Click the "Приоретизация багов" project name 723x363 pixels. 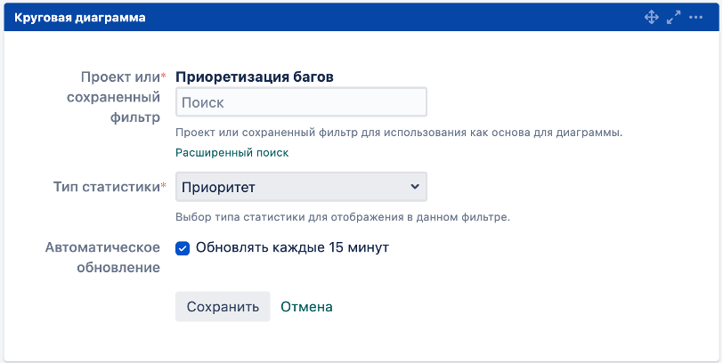255,77
